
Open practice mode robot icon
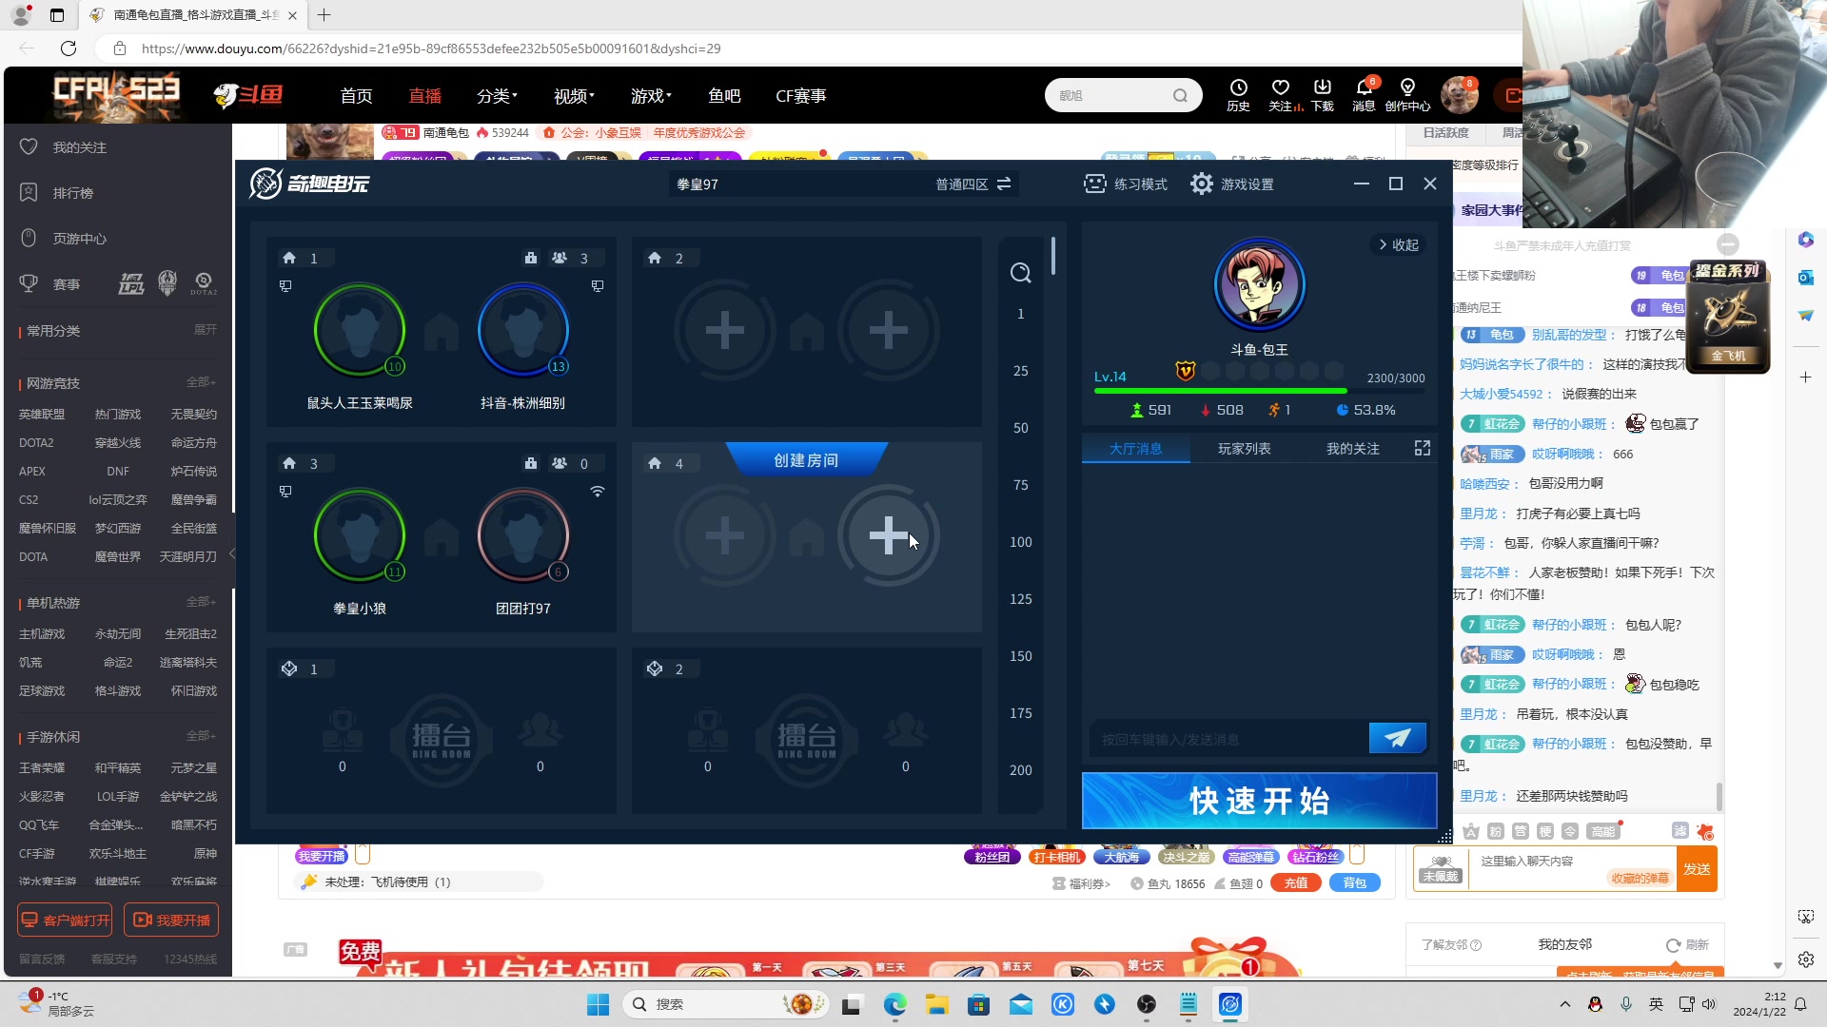(x=1095, y=184)
